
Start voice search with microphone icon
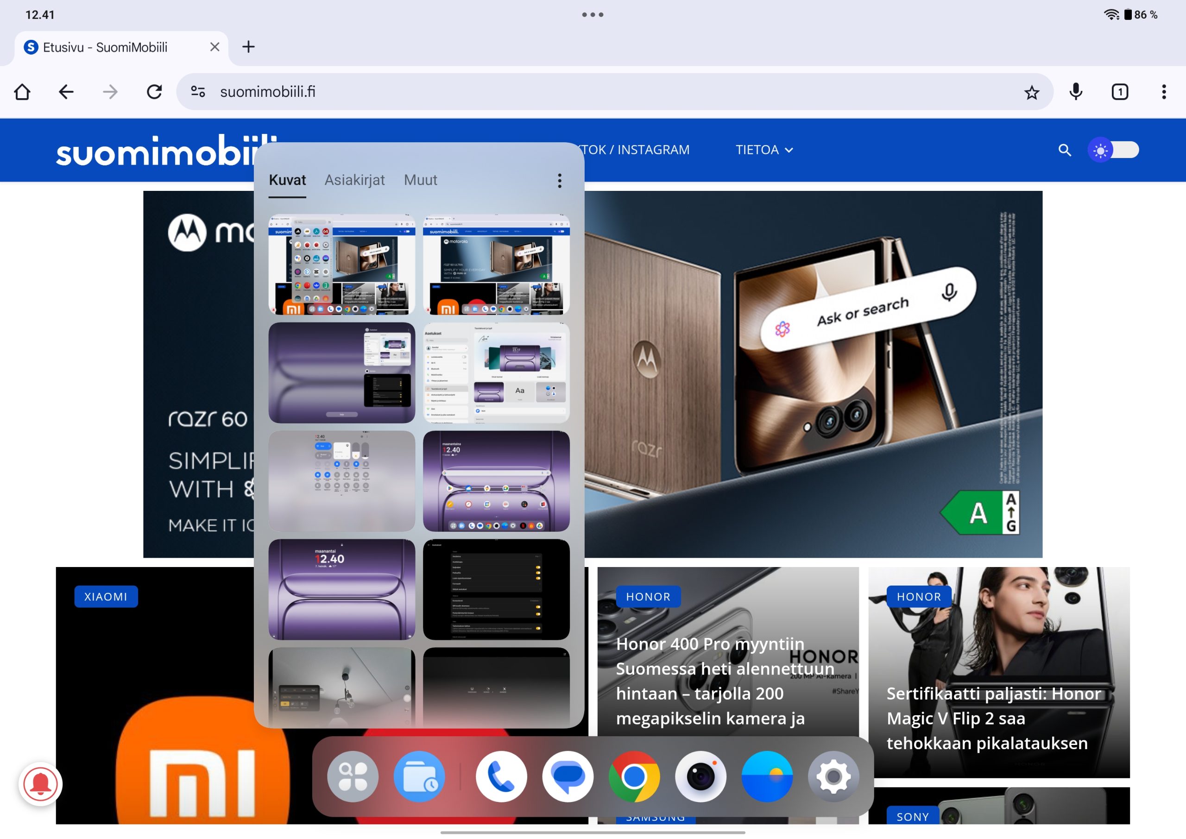(1076, 92)
